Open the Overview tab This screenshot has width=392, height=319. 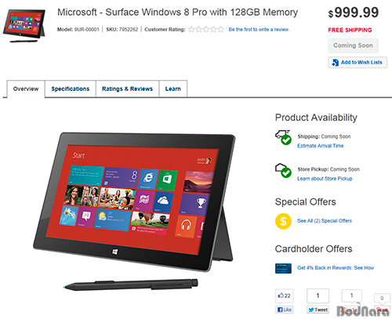[x=26, y=89]
